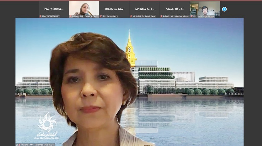Click muted mic icon on Kareen Jabre caption

(101, 16)
